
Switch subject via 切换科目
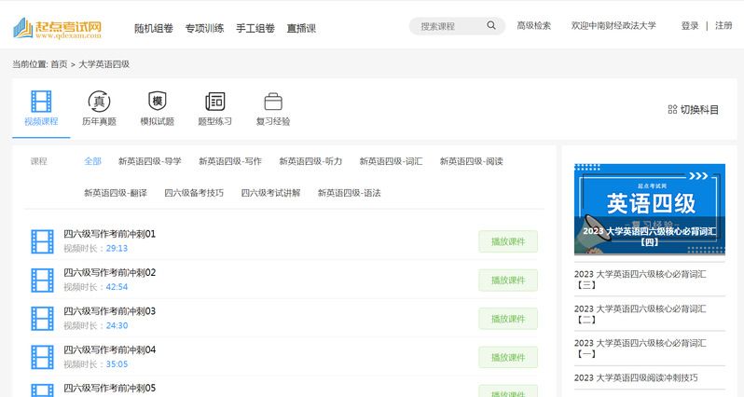[693, 110]
